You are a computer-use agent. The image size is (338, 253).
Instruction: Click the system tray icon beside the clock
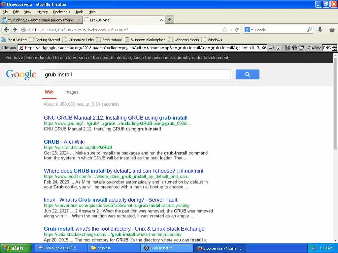point(314,248)
